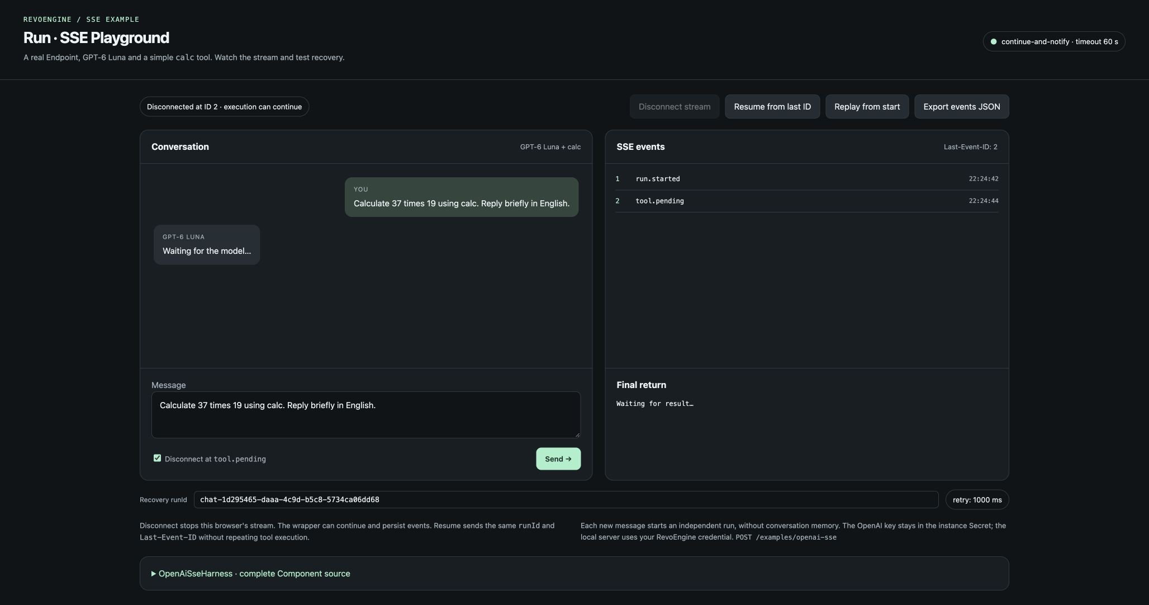The image size is (1149, 605).
Task: Click the timestamp 22:24:42
Action: (983, 179)
